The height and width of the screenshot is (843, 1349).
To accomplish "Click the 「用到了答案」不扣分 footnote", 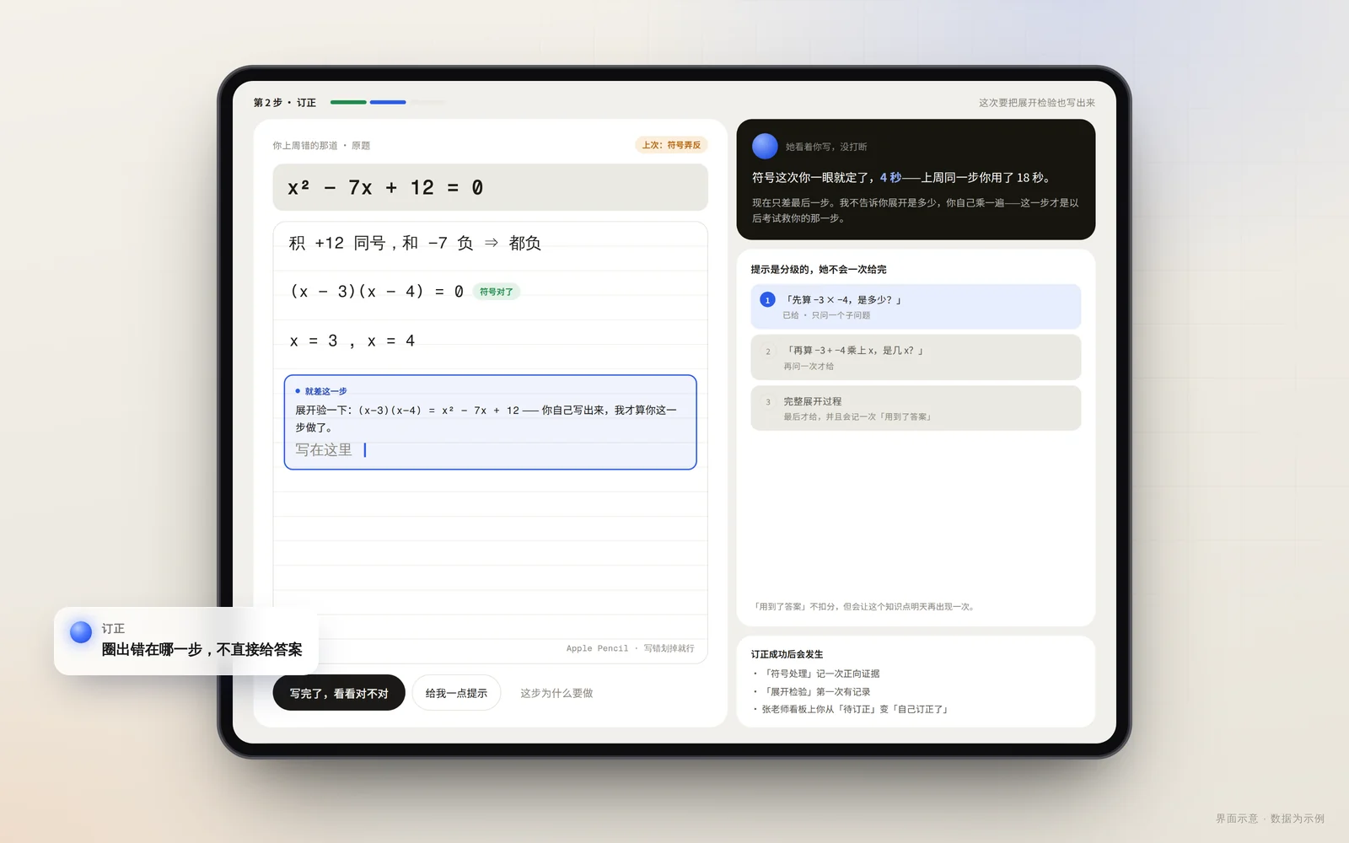I will coord(864,607).
